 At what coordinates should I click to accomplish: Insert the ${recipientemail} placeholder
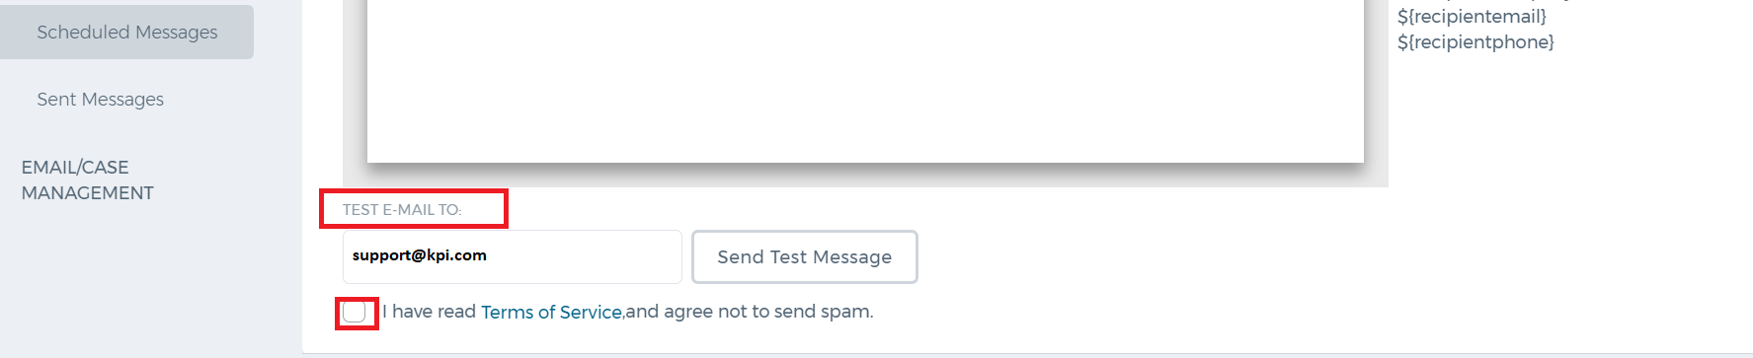[x=1472, y=16]
